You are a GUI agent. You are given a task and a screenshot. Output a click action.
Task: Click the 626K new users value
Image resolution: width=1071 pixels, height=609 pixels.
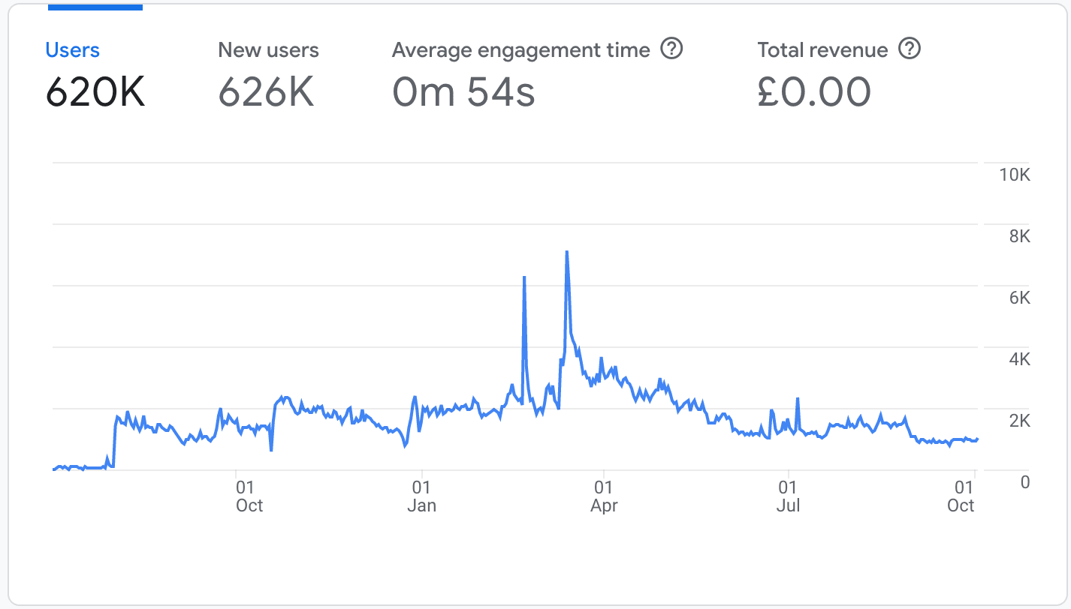pyautogui.click(x=266, y=92)
